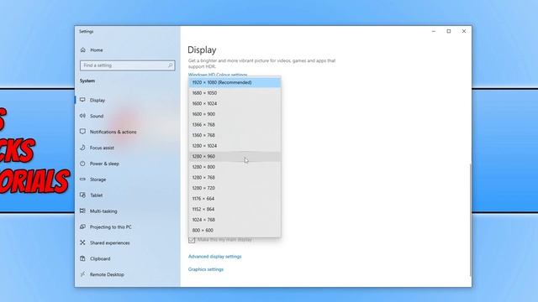This screenshot has width=538, height=302.
Task: Click the Power & sleep icon
Action: [x=82, y=164]
